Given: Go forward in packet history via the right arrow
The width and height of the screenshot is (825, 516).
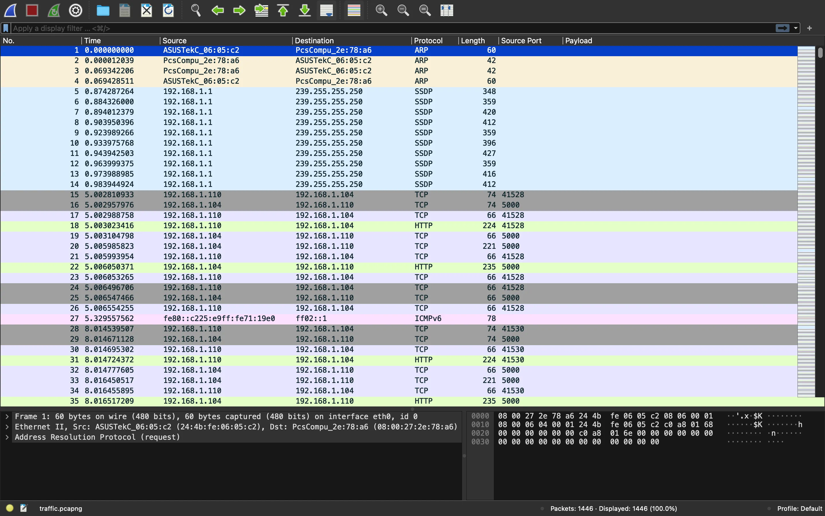Looking at the screenshot, I should tap(239, 10).
